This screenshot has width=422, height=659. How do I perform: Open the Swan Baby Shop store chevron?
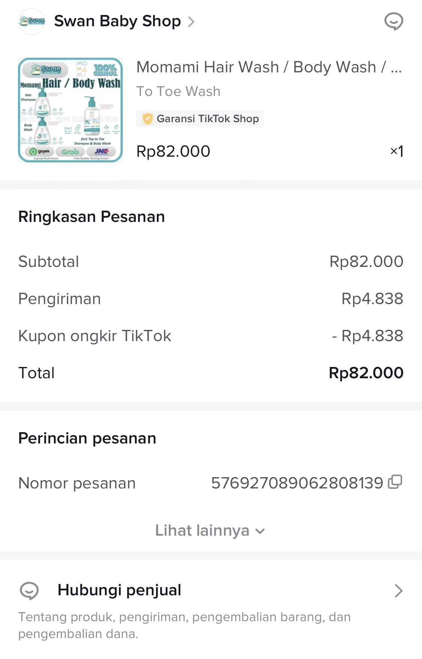pos(191,22)
